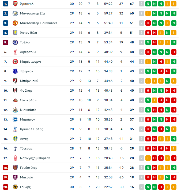Click the Arsenal club crest
The width and height of the screenshot is (181, 191).
(x=15, y=4)
